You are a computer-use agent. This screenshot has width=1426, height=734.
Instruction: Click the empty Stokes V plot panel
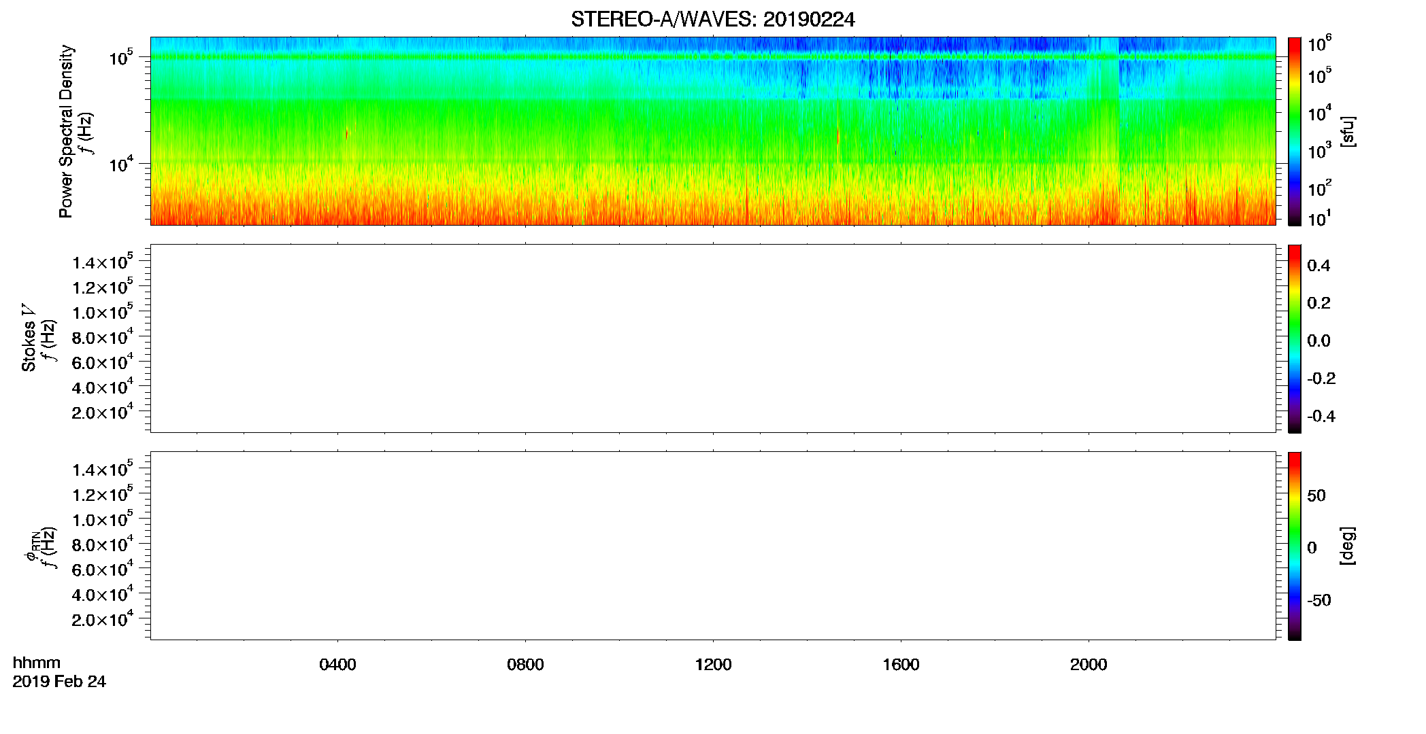pyautogui.click(x=713, y=338)
